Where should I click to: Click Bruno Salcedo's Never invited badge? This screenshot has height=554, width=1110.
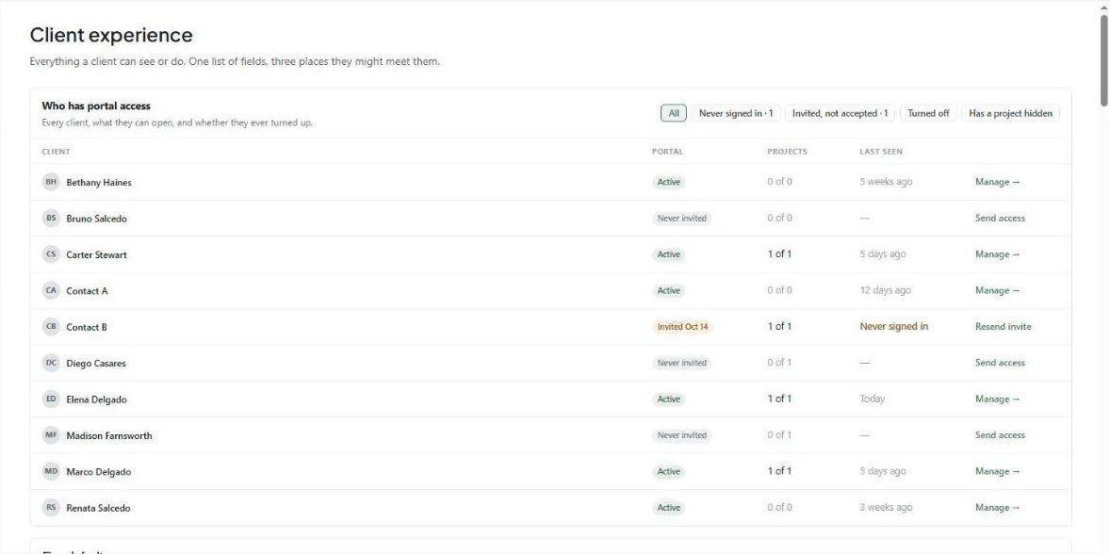681,218
